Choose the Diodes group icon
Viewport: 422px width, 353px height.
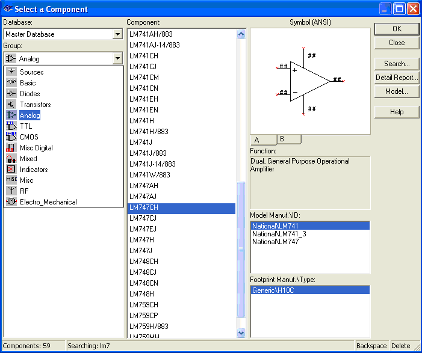coord(11,94)
